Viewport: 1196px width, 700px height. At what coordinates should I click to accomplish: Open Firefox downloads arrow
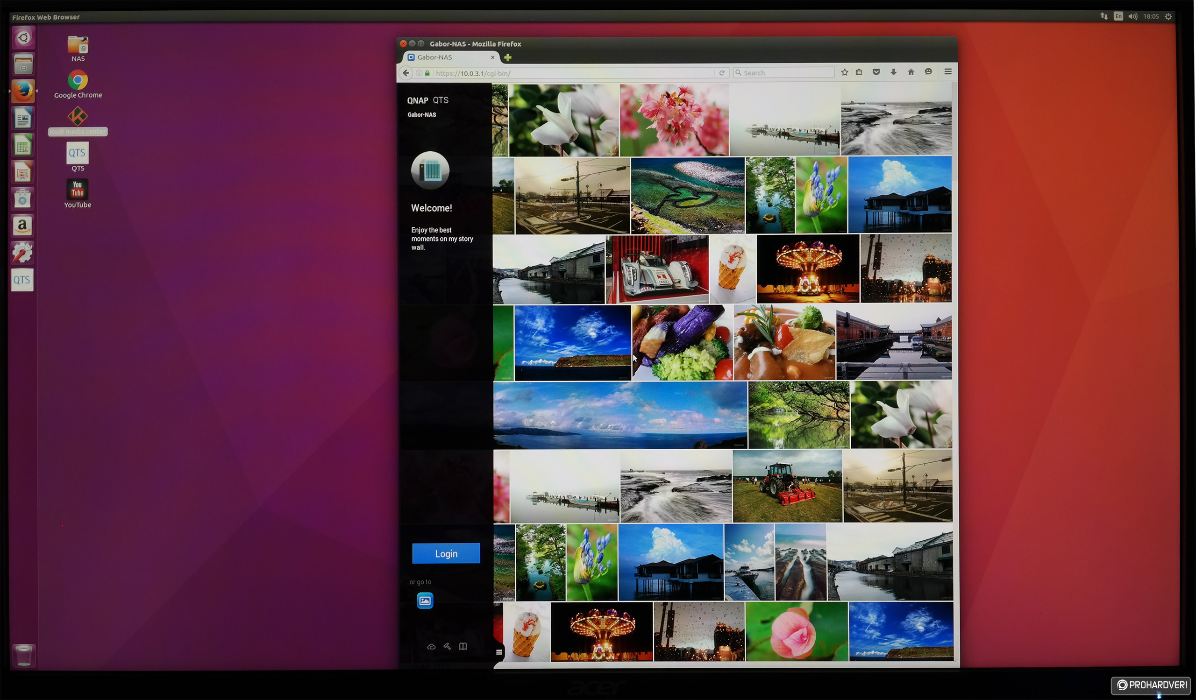894,72
